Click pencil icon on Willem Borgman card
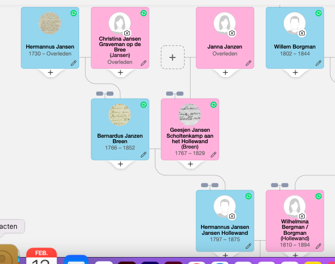335x264 pixels. (x=319, y=63)
